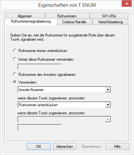Click the fixed number input field
Image resolution: width=134 pixels, height=155 pixels.
pos(39,67)
